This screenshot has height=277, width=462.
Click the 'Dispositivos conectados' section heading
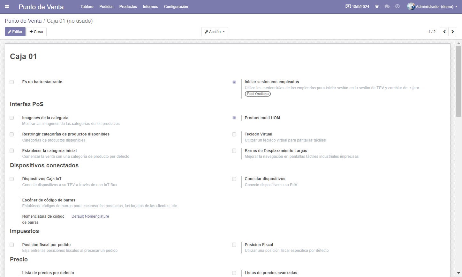[44, 165]
